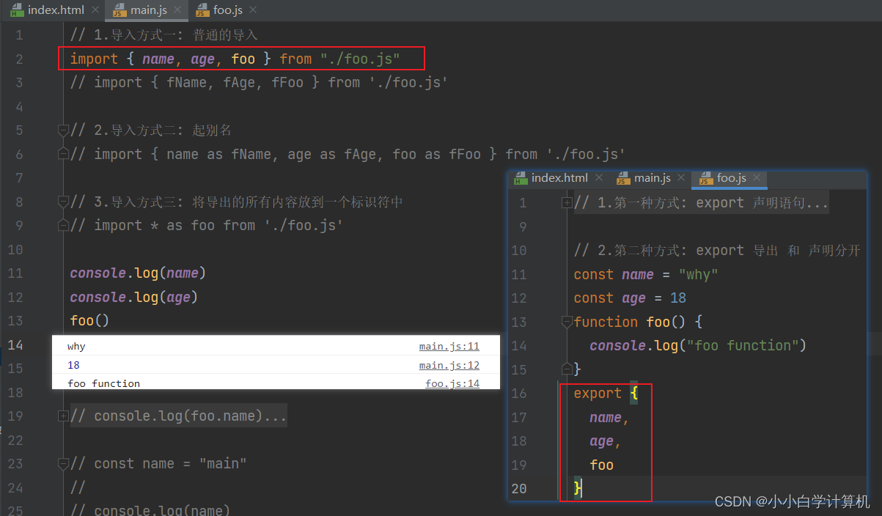Screen dimensions: 882x516
Task: Click the second-method export comment at foo.js line 10
Action: [717, 250]
